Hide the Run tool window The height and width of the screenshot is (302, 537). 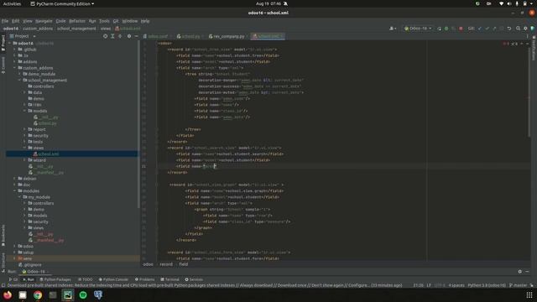coord(527,271)
